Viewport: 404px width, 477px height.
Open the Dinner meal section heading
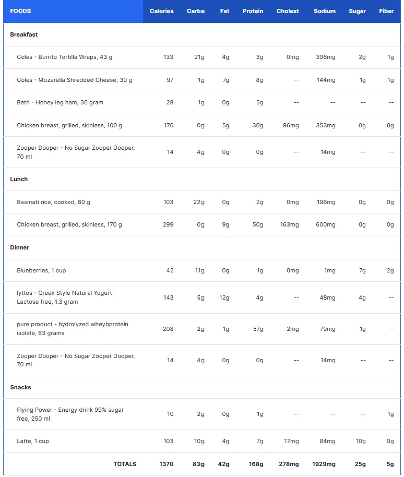[x=19, y=247]
